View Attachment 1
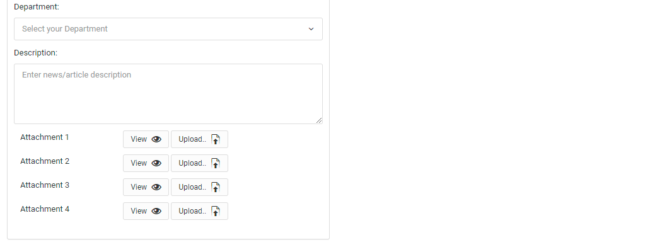Screen dimensions: 662x247 (146, 139)
